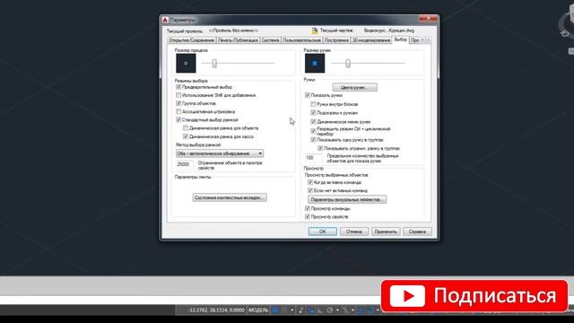Open the Открытие/Сохранение tab

[191, 40]
